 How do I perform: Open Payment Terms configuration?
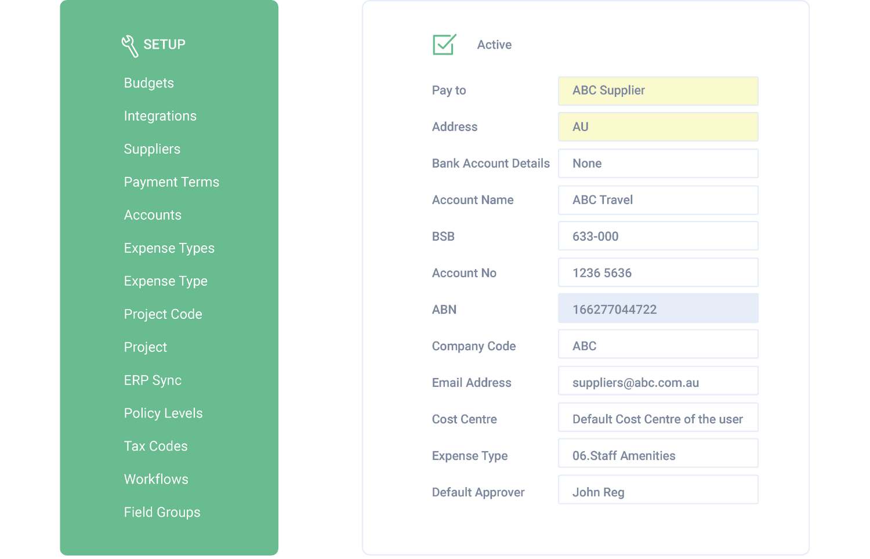pyautogui.click(x=172, y=182)
